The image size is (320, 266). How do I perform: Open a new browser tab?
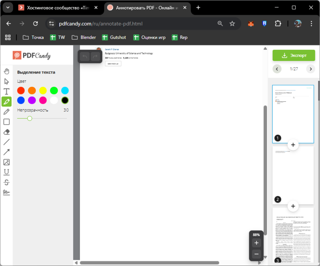[198, 8]
